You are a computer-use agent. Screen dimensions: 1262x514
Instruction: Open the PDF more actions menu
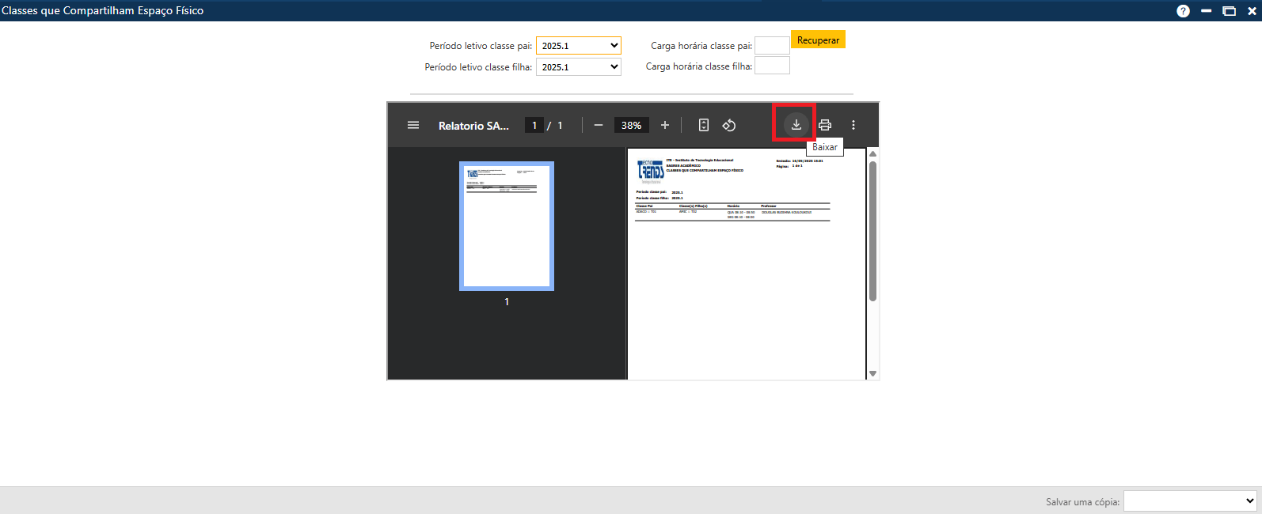[x=853, y=125]
